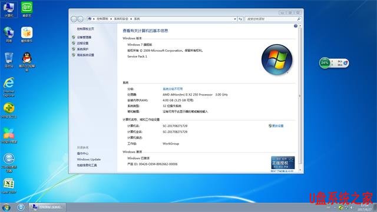Open the Windows Update sidebar link
Image resolution: width=377 pixels, height=212 pixels.
click(89, 160)
